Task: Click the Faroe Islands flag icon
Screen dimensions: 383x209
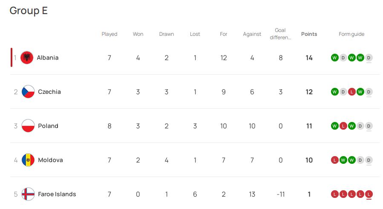Action: (x=28, y=194)
